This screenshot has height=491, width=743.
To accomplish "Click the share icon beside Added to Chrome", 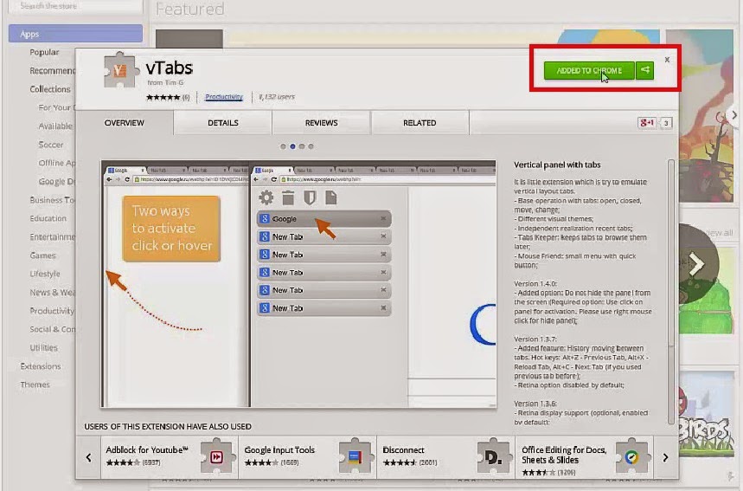I will pyautogui.click(x=645, y=70).
